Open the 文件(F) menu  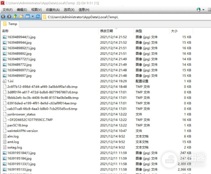(x=7, y=10)
